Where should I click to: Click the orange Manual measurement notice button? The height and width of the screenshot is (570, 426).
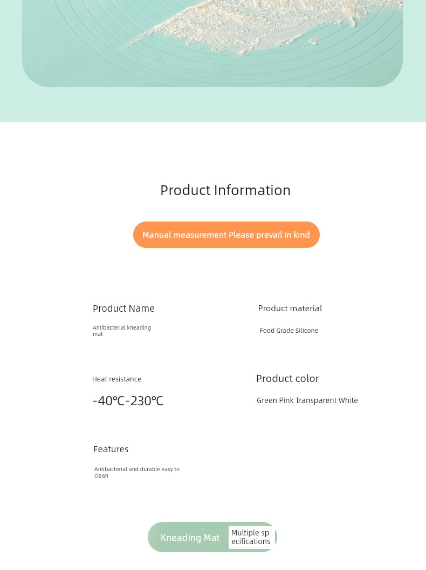[x=226, y=235]
